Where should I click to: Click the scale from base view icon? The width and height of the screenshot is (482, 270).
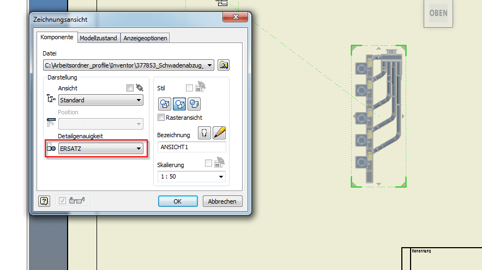click(x=220, y=162)
